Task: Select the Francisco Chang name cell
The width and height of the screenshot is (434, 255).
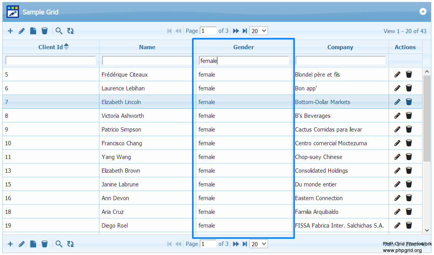Action: click(x=122, y=143)
